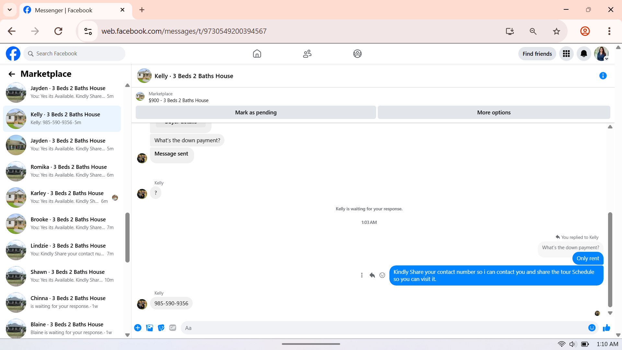The image size is (622, 350).
Task: Close the Messenger | Facebook tab
Action: [122, 10]
